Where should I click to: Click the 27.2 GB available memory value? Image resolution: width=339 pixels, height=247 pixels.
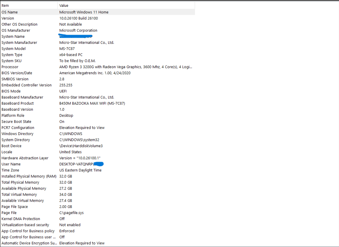point(66,188)
